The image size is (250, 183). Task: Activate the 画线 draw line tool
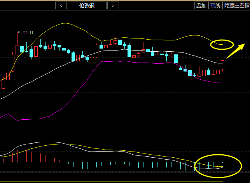click(x=215, y=5)
